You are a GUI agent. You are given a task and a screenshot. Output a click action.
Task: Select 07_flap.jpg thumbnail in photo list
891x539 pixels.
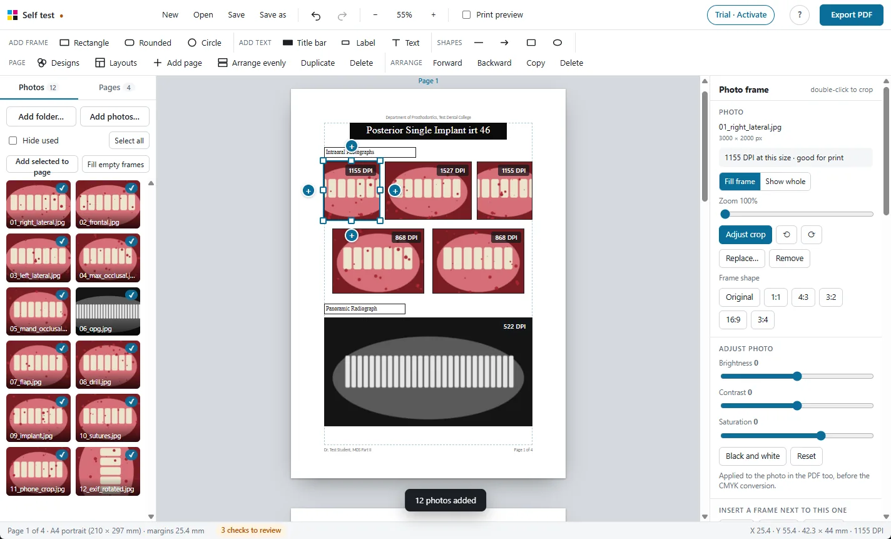coord(39,364)
